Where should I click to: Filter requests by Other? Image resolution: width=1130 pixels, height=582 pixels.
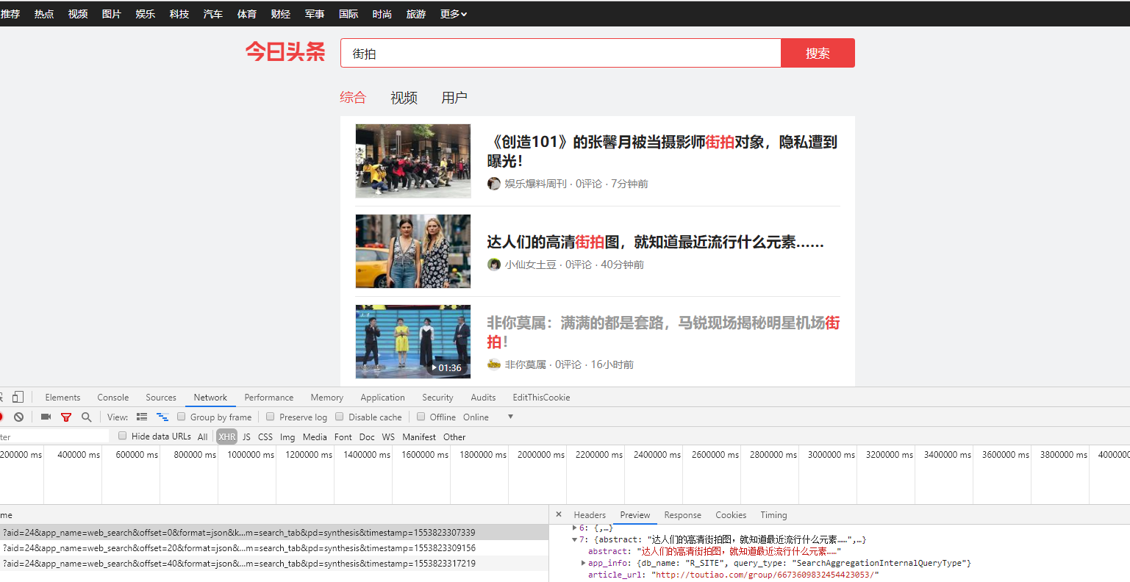coord(454,436)
